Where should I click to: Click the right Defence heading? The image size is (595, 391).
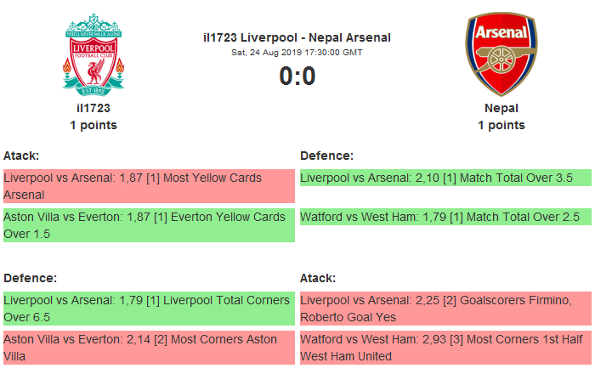point(326,156)
